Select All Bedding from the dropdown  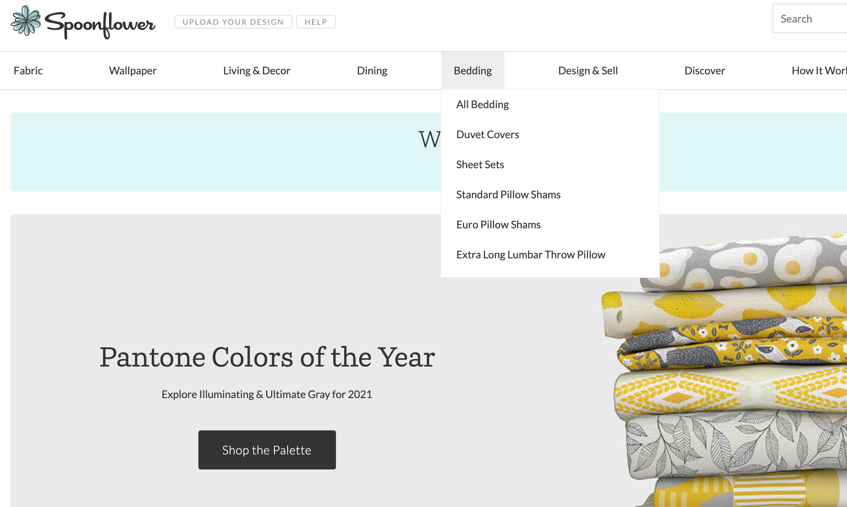(x=482, y=104)
